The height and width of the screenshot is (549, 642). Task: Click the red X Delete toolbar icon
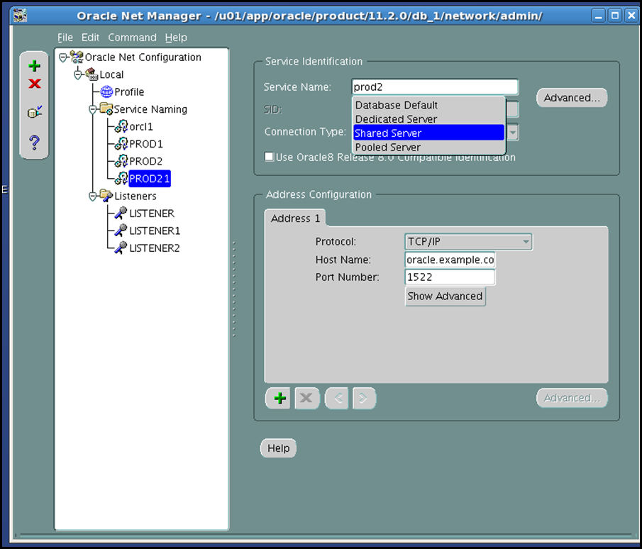click(34, 84)
